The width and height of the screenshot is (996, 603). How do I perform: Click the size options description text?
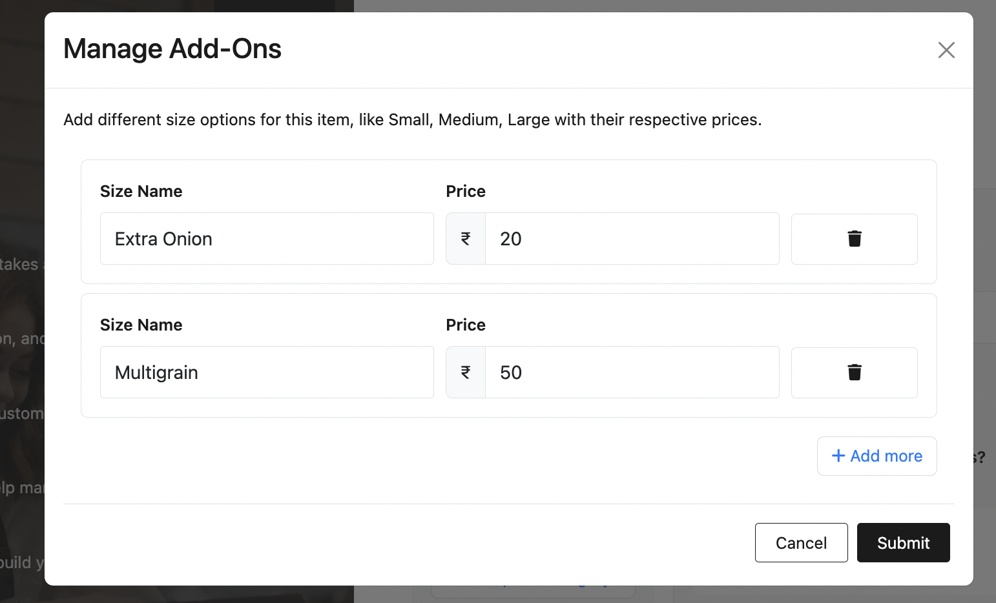(x=412, y=120)
